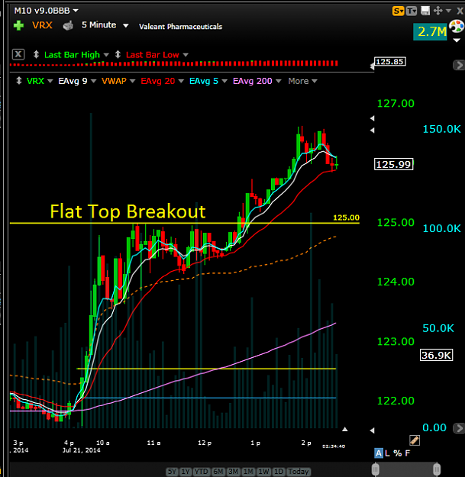Image resolution: width=465 pixels, height=477 pixels.
Task: Click the X remove-study box beside Last Bar High
Action: 18,54
